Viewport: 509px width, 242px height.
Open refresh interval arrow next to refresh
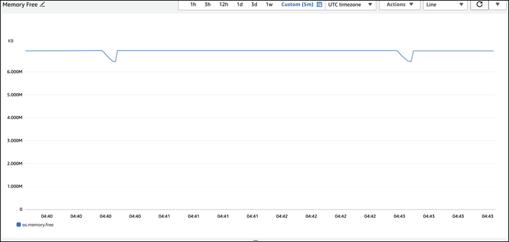coord(498,4)
